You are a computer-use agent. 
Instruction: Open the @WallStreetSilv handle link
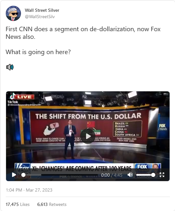(x=40, y=17)
